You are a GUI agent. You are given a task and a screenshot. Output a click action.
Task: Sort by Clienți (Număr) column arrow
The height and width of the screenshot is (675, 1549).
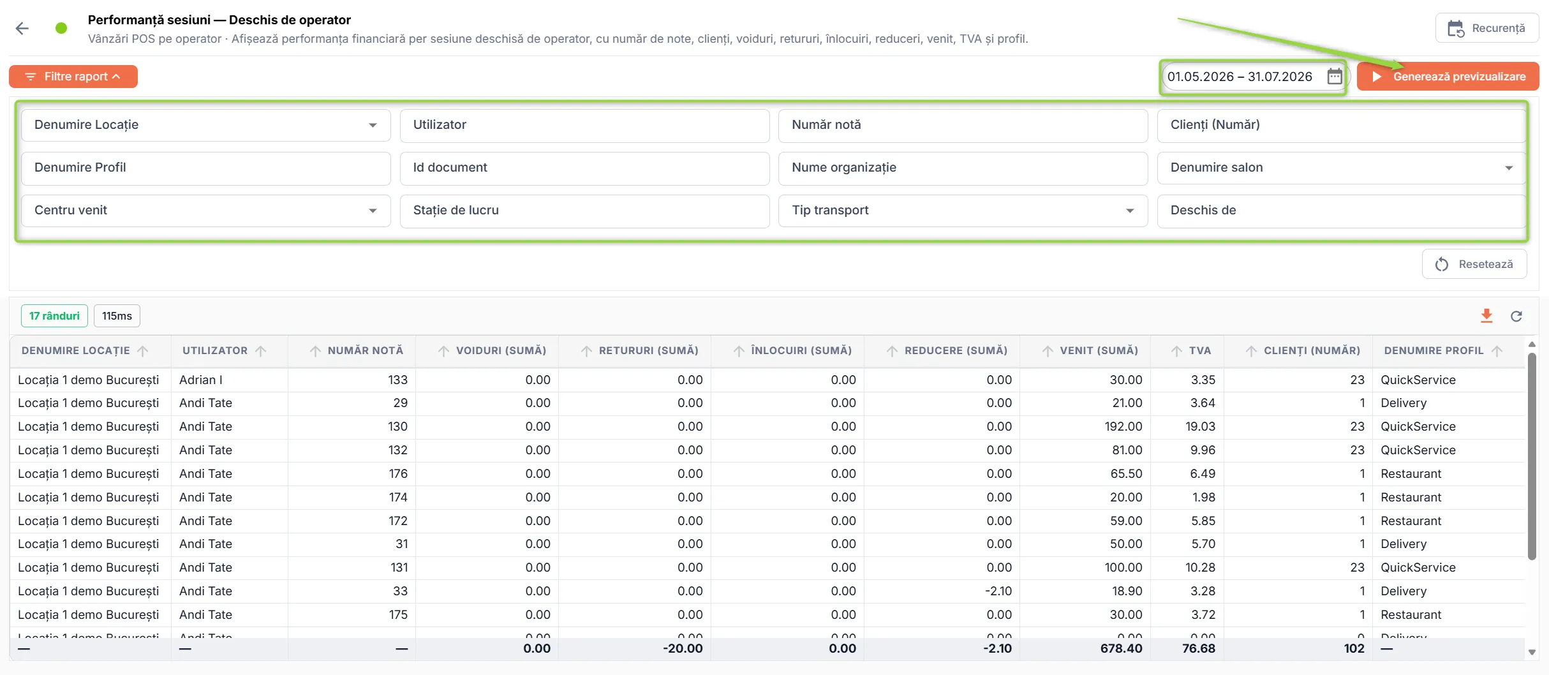point(1252,351)
